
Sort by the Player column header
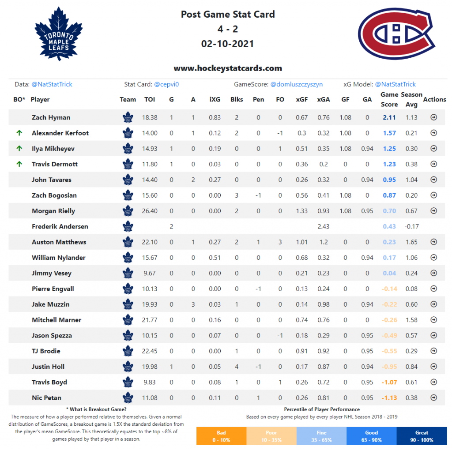point(40,99)
